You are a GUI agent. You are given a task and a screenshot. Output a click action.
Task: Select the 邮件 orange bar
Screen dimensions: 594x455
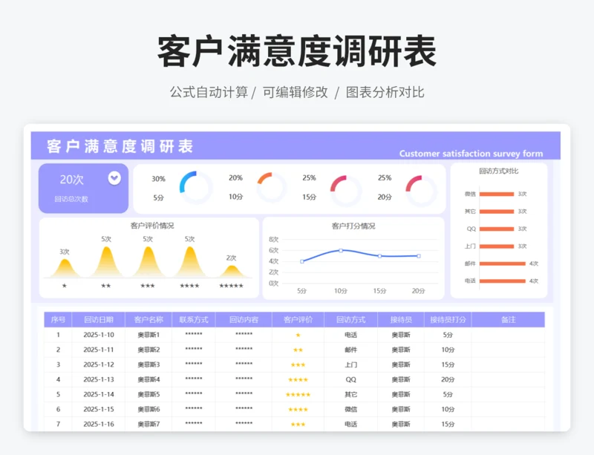(x=503, y=263)
